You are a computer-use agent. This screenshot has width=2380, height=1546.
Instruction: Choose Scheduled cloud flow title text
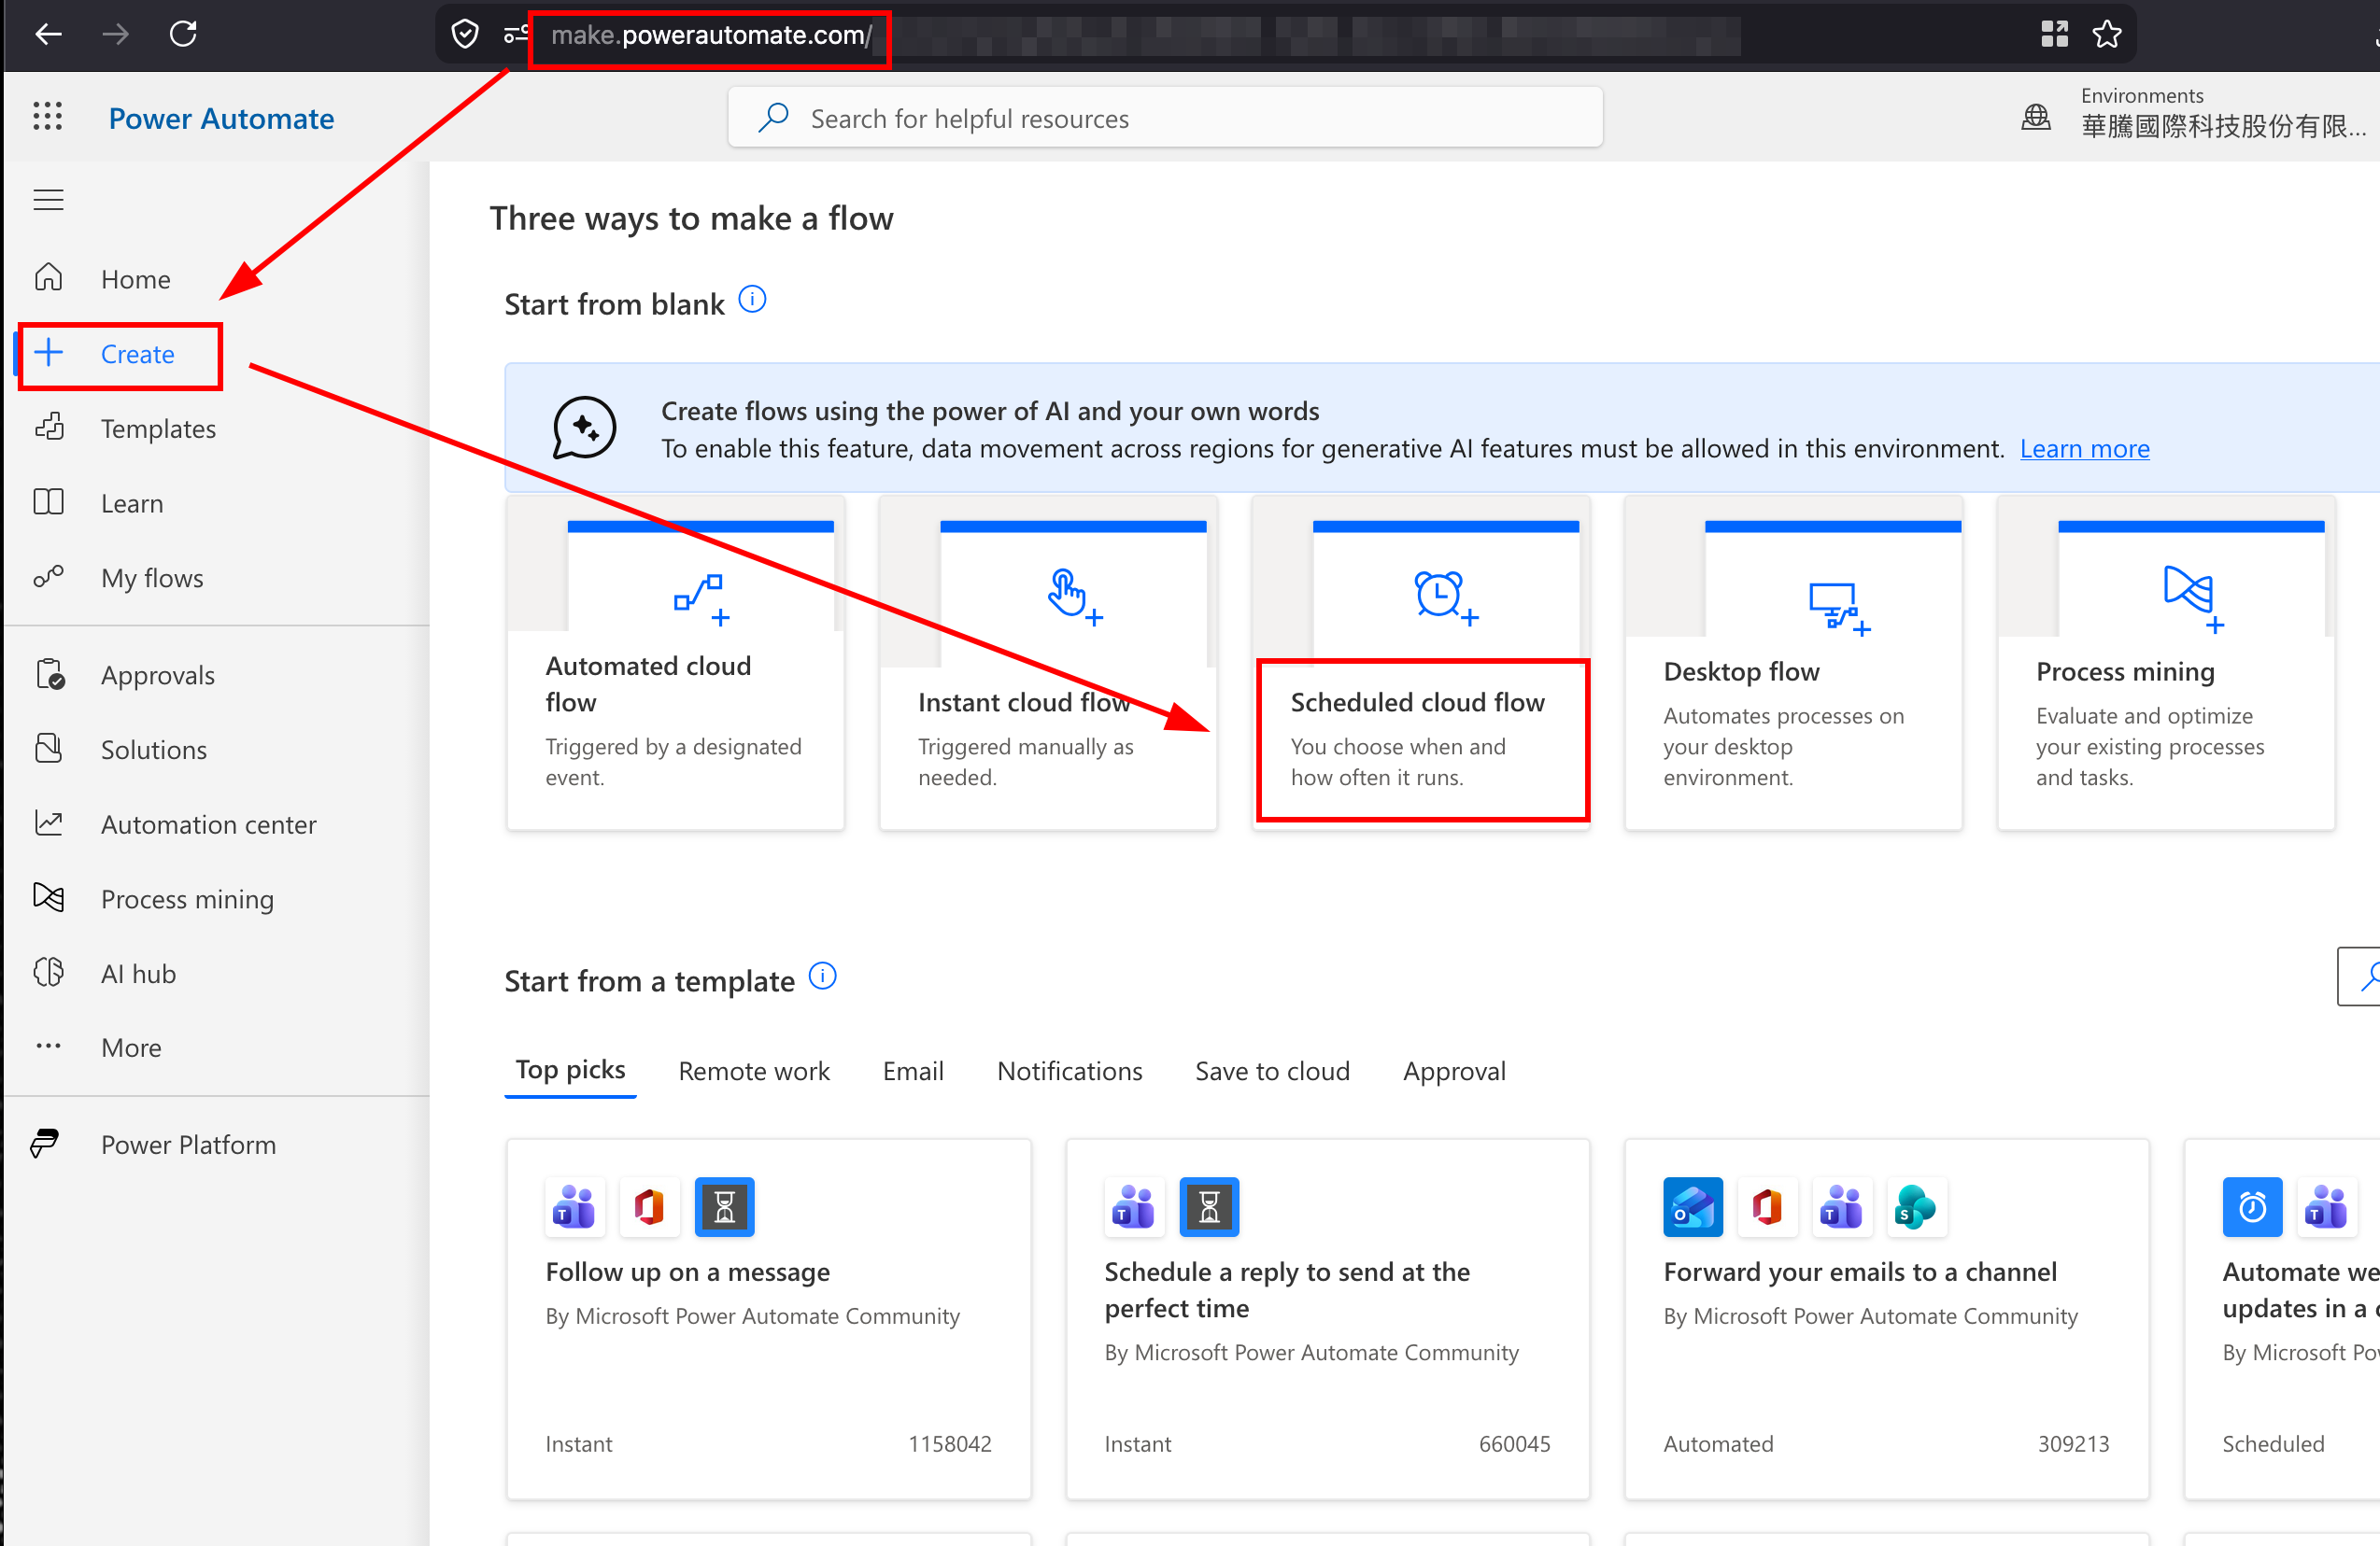(1417, 703)
